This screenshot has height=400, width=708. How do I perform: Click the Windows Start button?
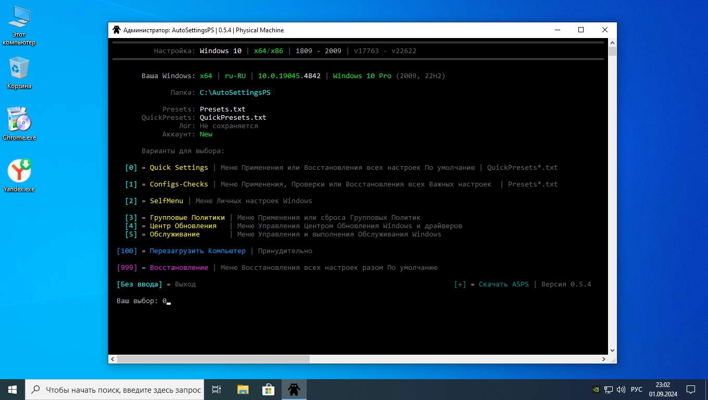12,390
